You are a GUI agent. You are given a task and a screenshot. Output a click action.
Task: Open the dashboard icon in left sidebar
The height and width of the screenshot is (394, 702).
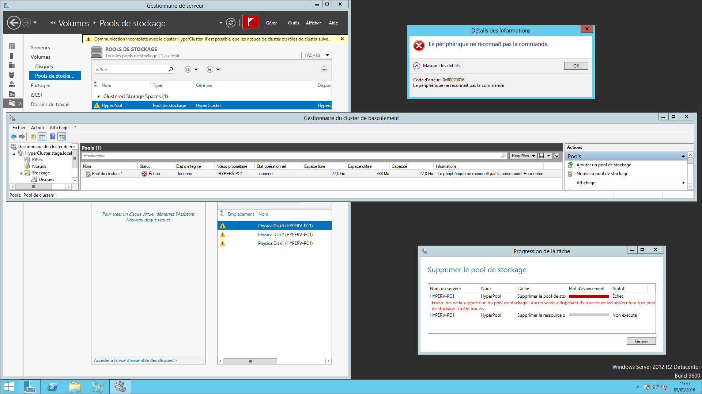(x=12, y=46)
